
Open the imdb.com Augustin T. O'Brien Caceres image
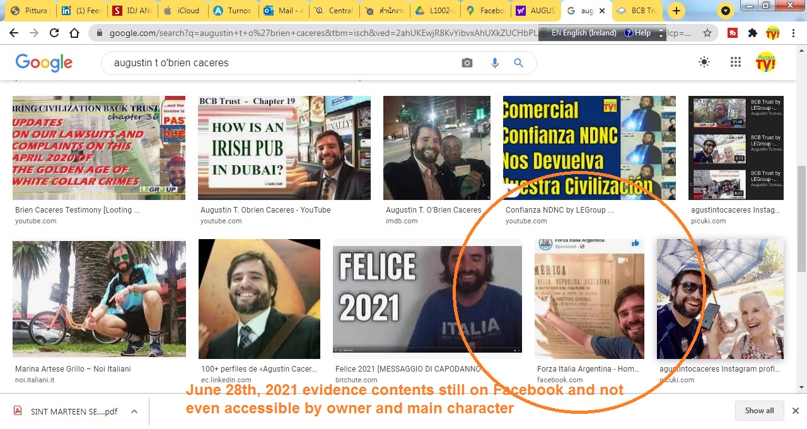437,148
